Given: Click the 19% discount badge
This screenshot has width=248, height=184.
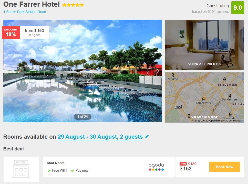Looking at the screenshot, I should 11,33.
